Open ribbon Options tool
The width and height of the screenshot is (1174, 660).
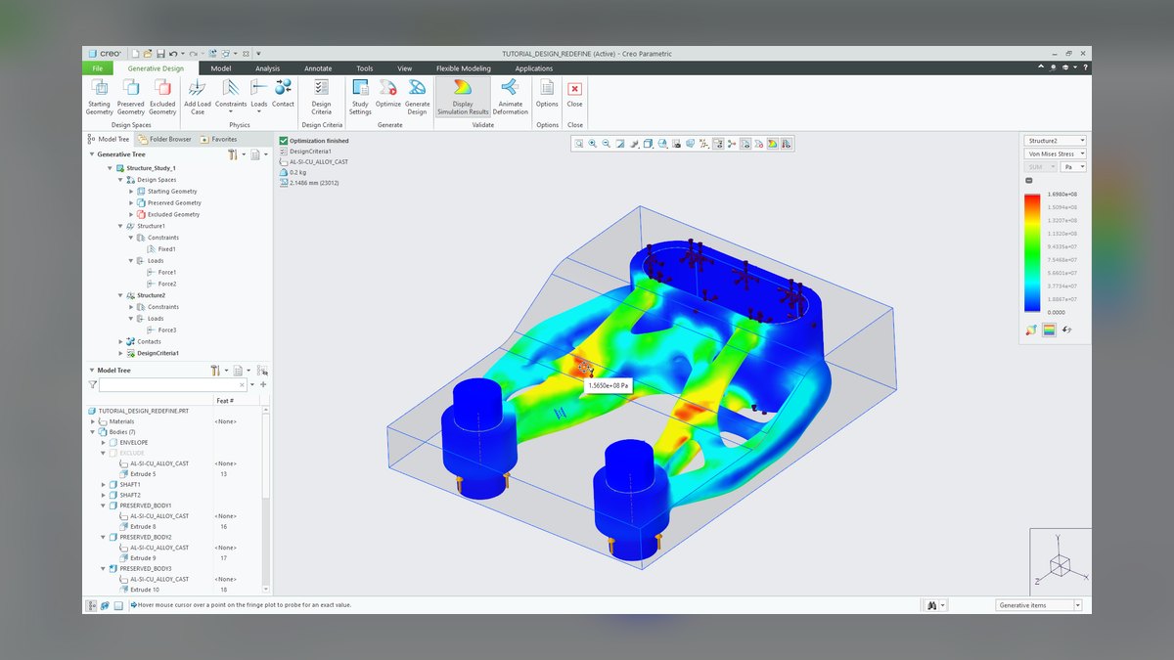[547, 94]
